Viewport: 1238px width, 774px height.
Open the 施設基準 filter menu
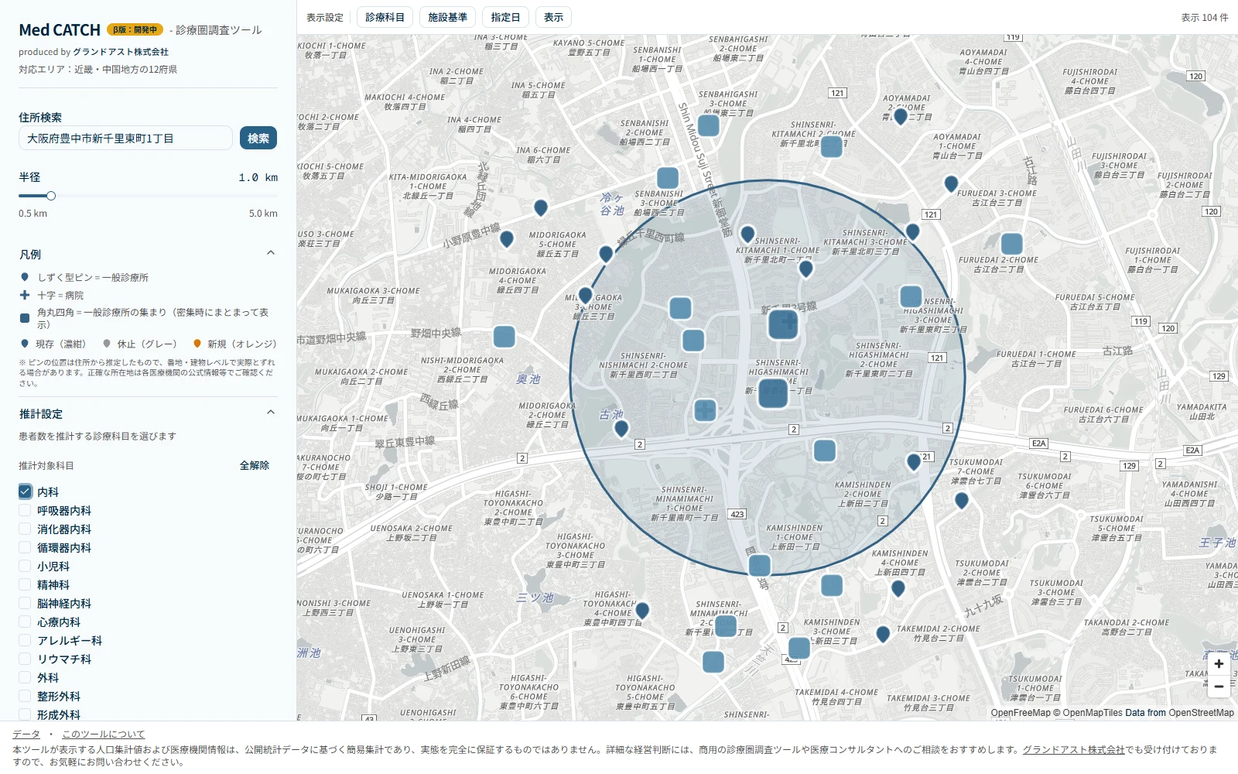click(447, 17)
